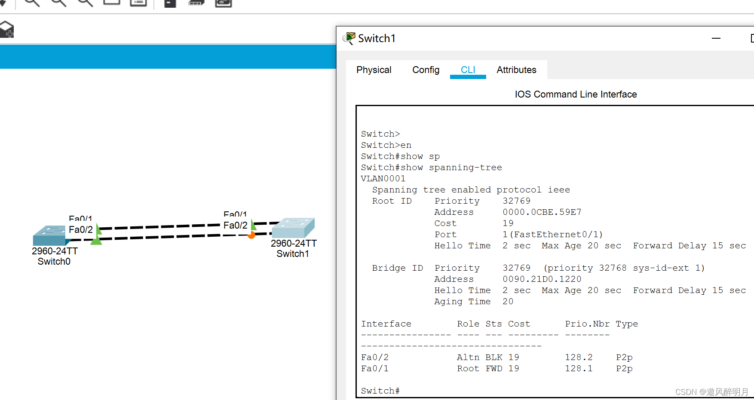The width and height of the screenshot is (754, 400).
Task: Click Fa0/1 in the interface table
Action: click(375, 369)
